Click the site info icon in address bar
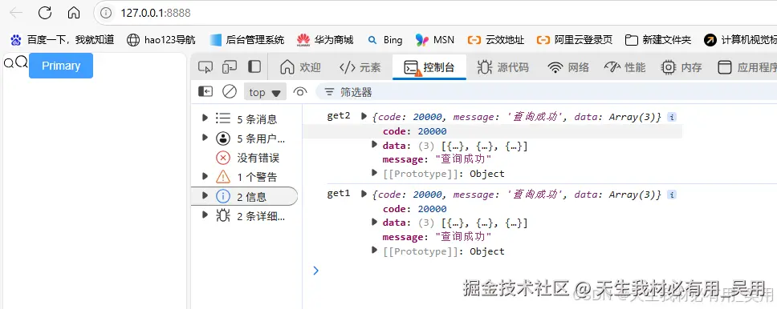 pyautogui.click(x=105, y=13)
